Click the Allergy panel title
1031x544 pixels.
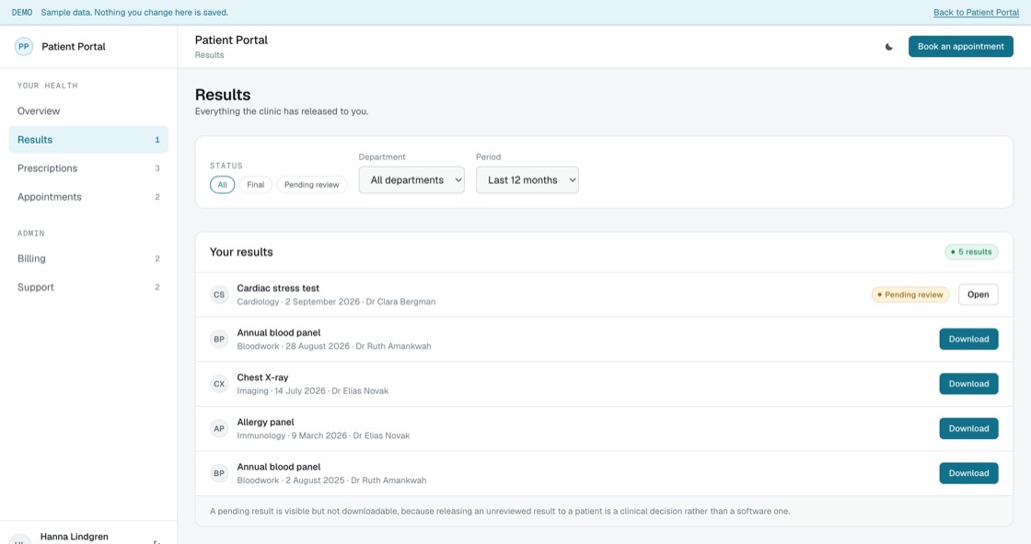tap(265, 422)
